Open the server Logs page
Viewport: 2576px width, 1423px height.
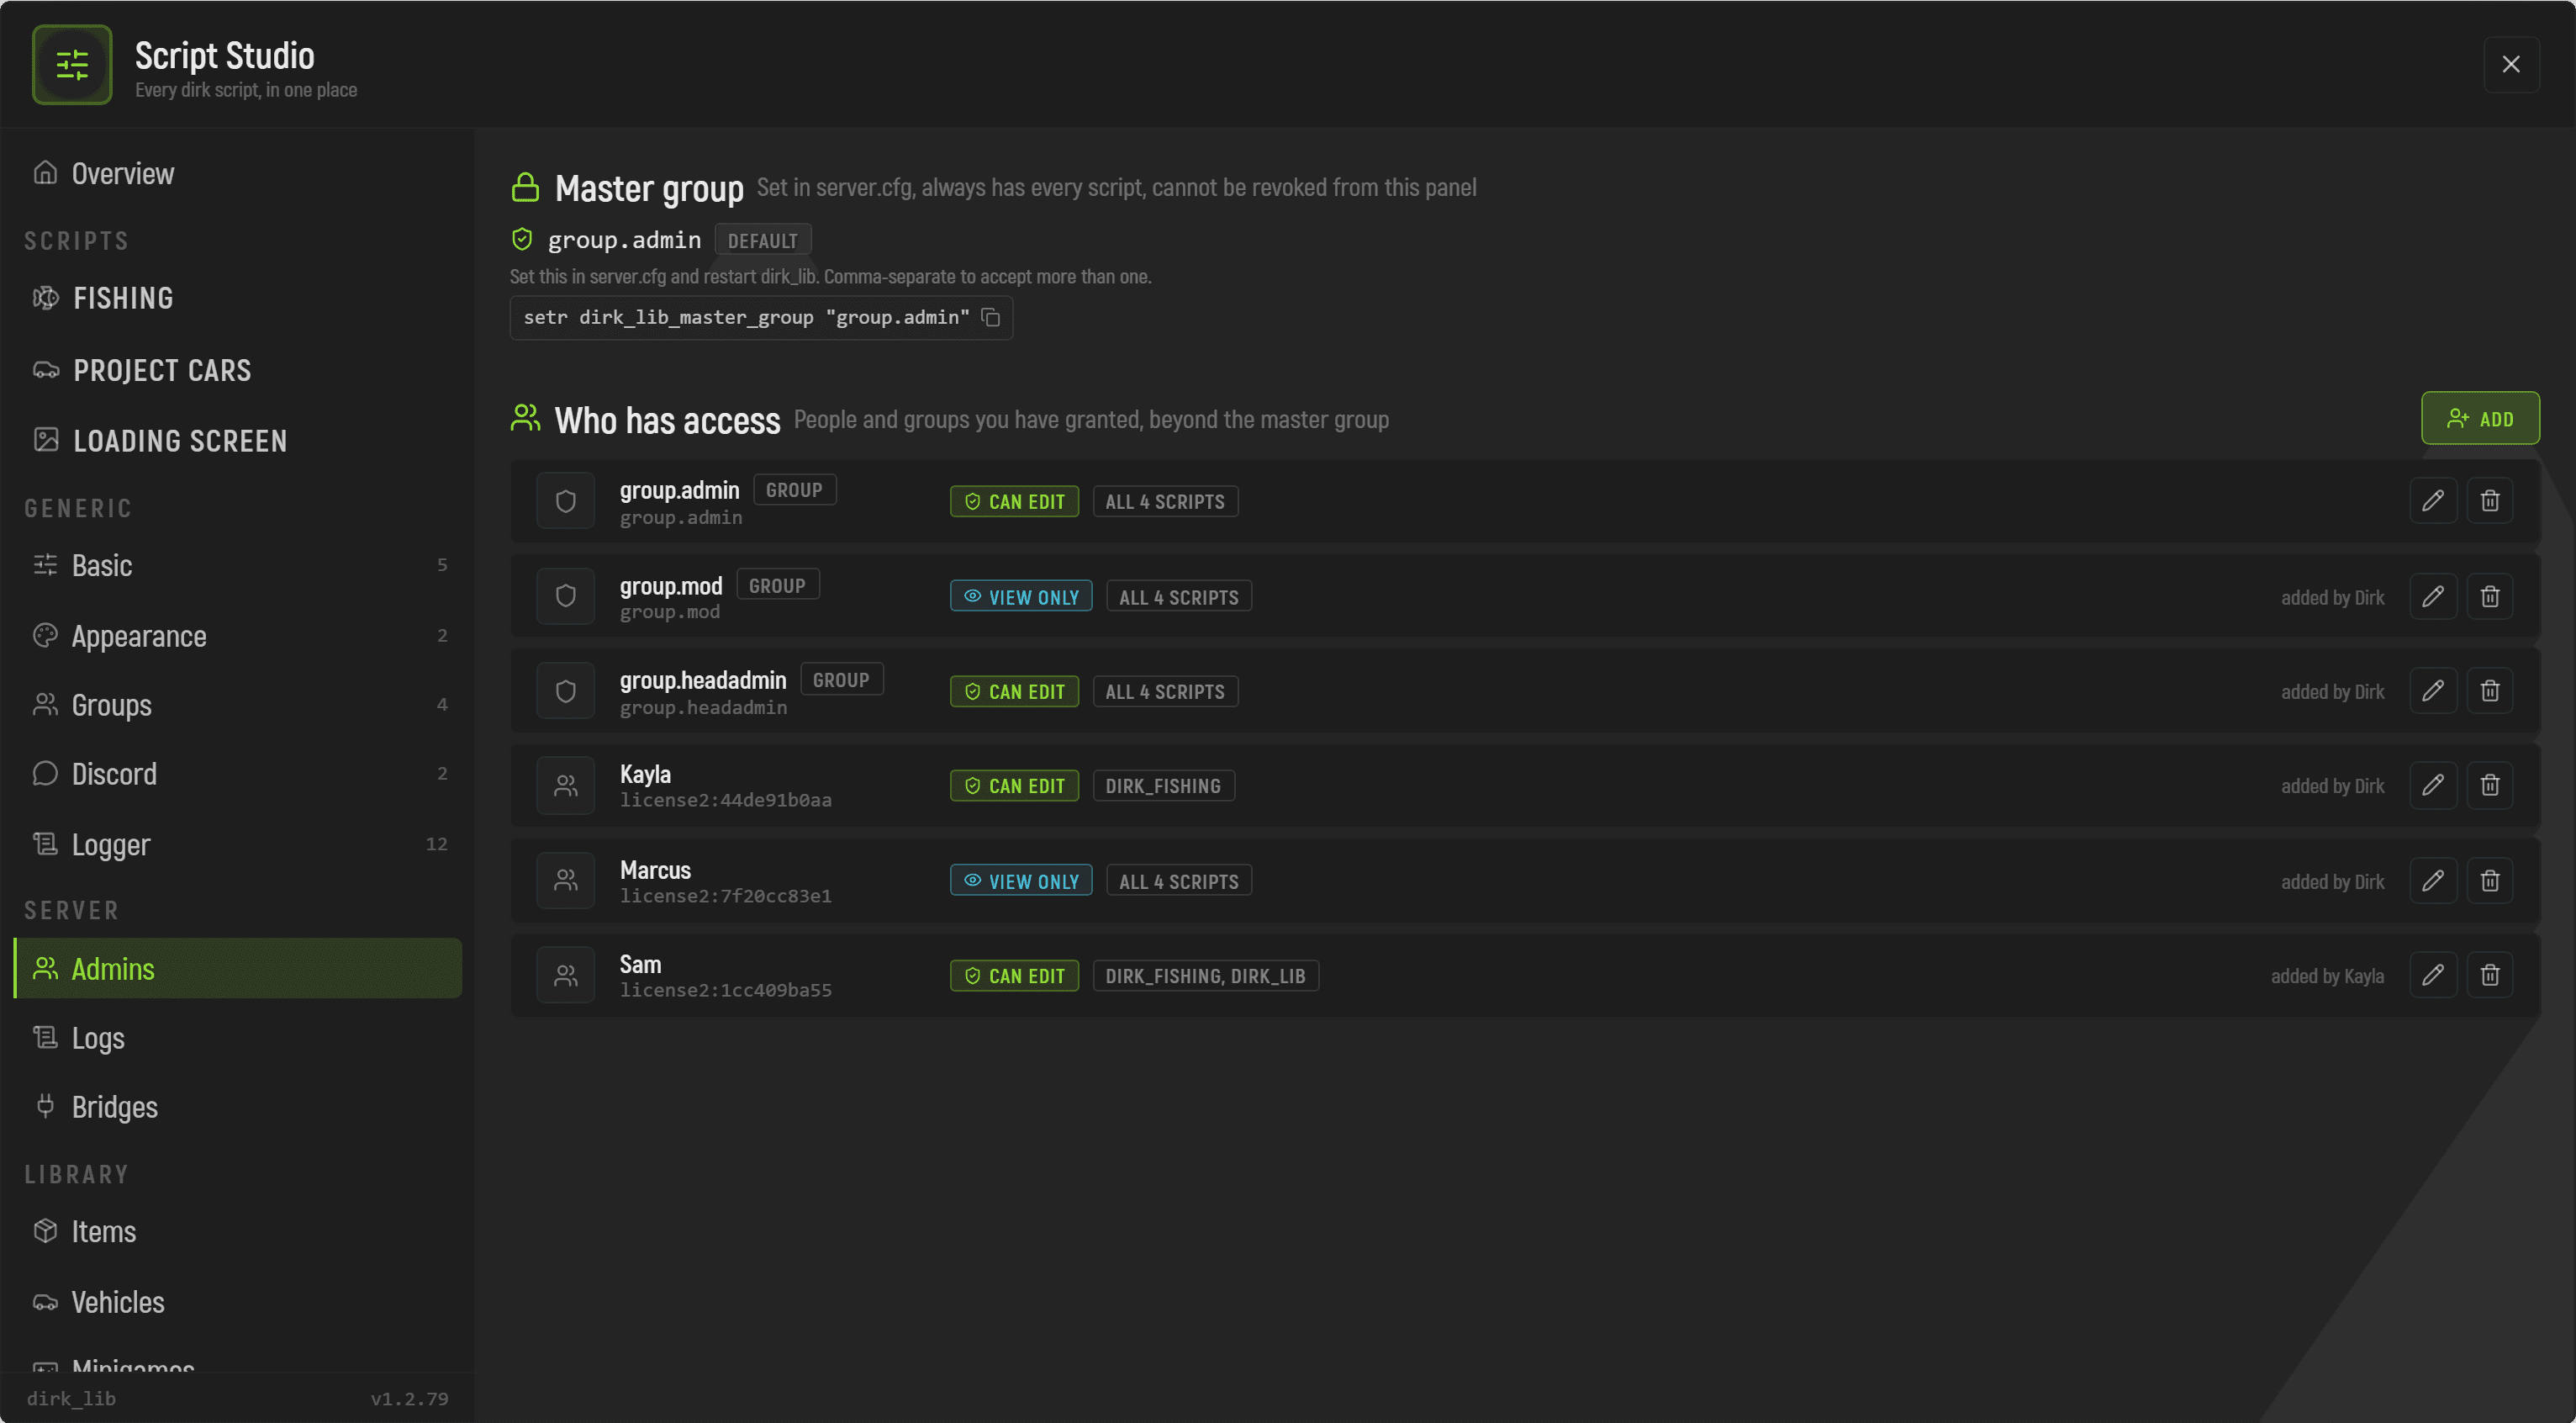coord(237,1038)
